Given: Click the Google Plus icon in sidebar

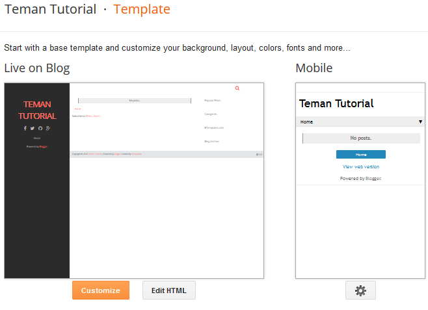Looking at the screenshot, I should (x=48, y=128).
